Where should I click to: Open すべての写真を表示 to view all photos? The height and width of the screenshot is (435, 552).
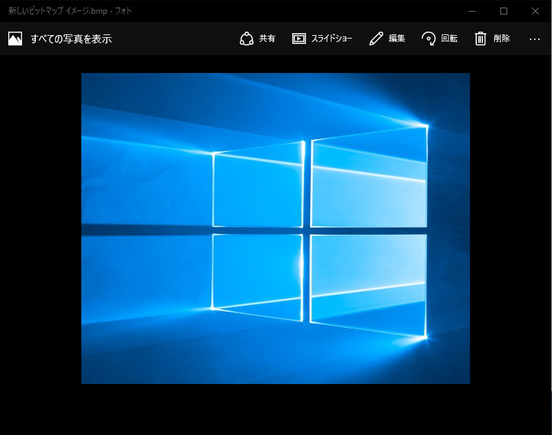pos(71,39)
